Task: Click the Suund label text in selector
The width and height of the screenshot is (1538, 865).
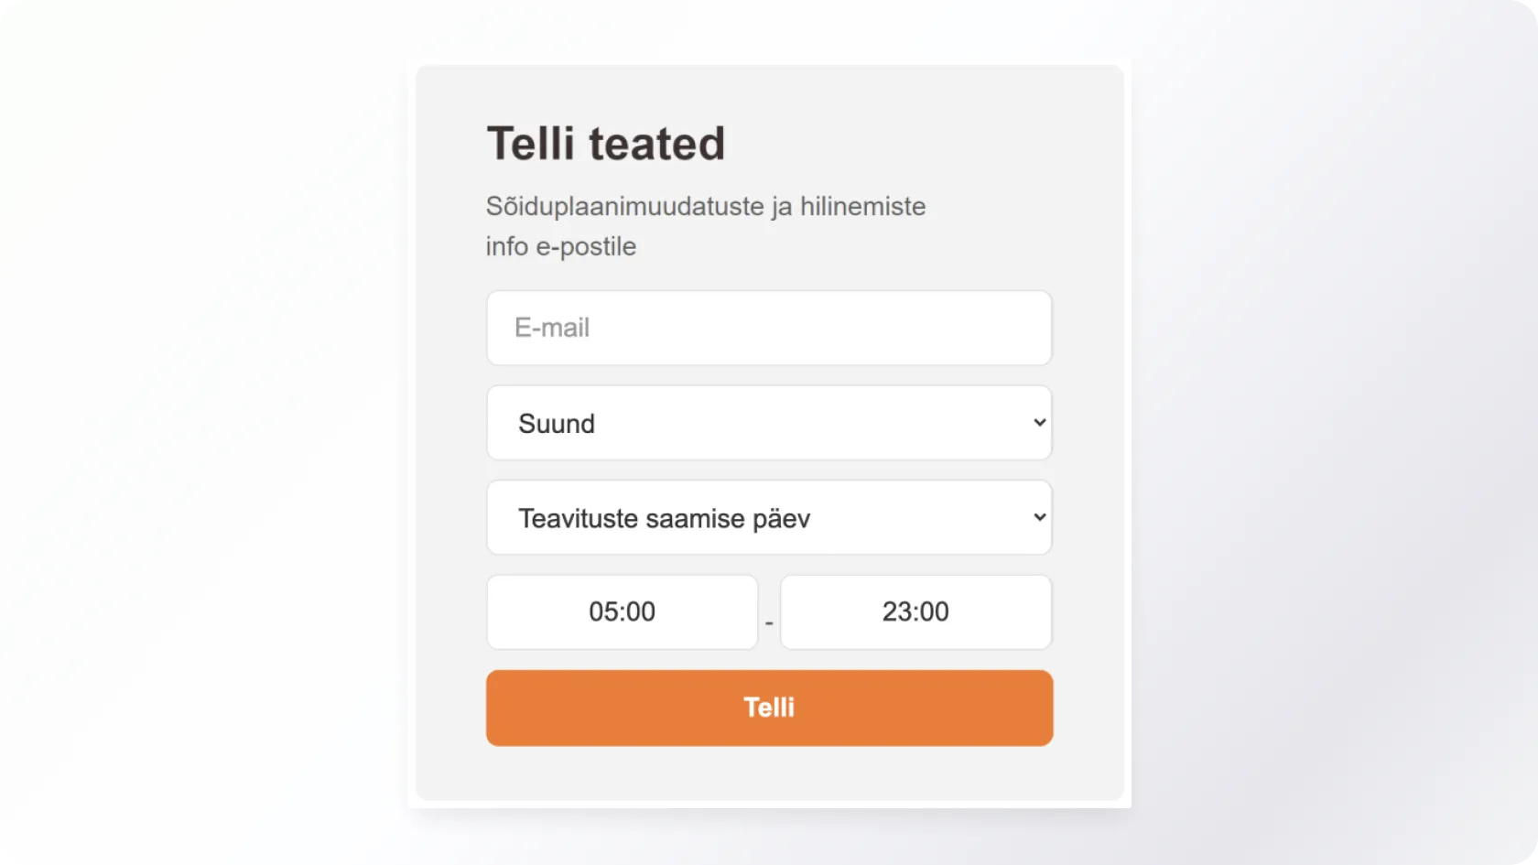Action: [x=557, y=424]
